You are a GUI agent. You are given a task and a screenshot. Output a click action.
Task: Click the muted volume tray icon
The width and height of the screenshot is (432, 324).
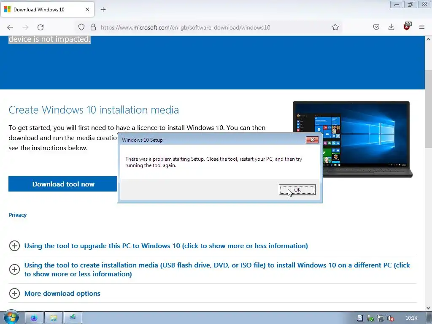coord(390,318)
